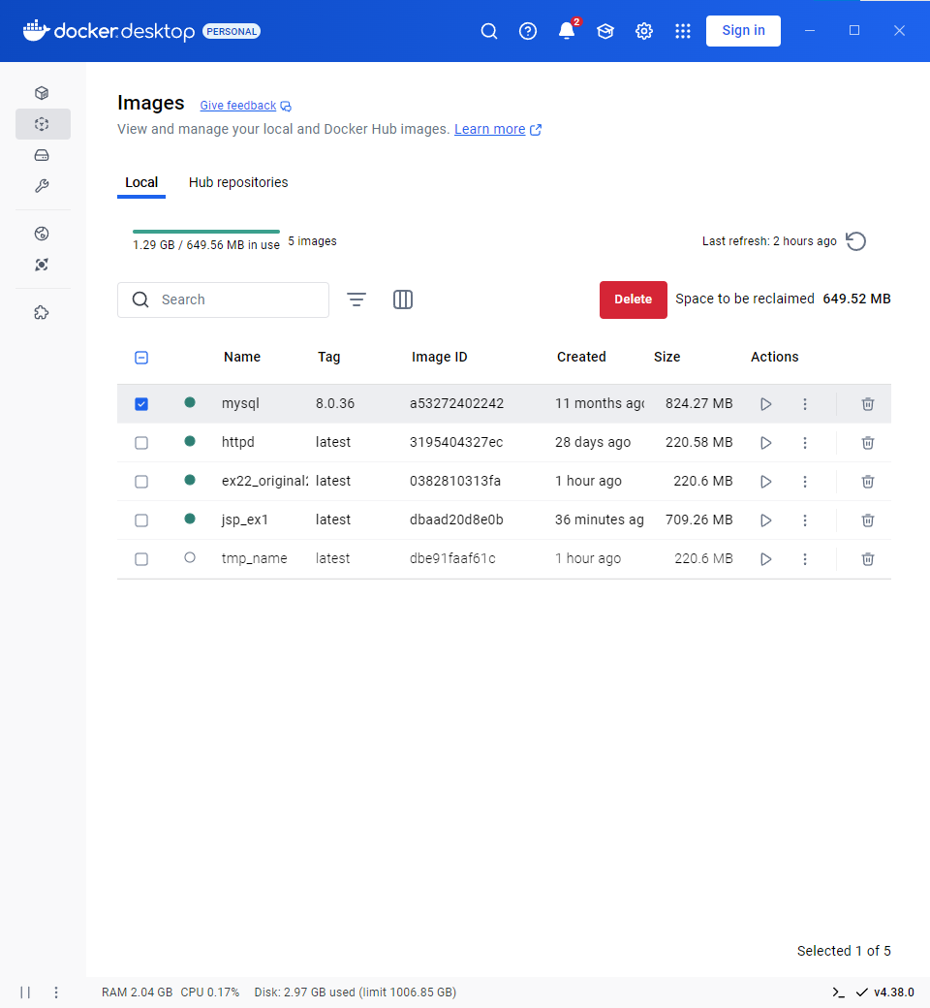Viewport: 930px width, 1008px height.
Task: Click the 709.26 MB size value
Action: point(698,520)
